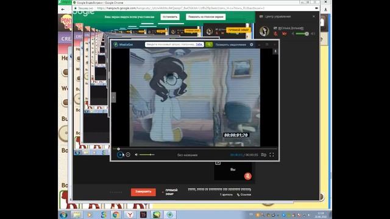390x219 pixels.
Task: Mute the MediaGet player speaker icon
Action: pyautogui.click(x=136, y=155)
